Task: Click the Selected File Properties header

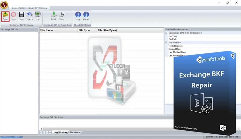Action: (203, 29)
